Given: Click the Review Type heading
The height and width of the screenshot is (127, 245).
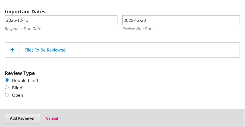Looking at the screenshot, I should 20,73.
